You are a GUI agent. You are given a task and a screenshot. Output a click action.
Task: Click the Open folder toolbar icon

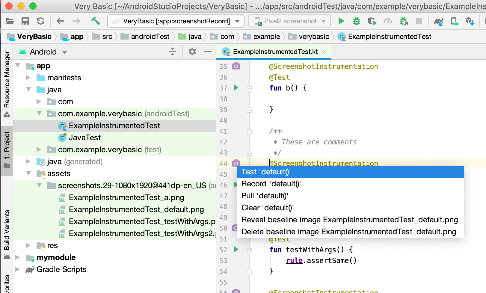pyautogui.click(x=10, y=21)
